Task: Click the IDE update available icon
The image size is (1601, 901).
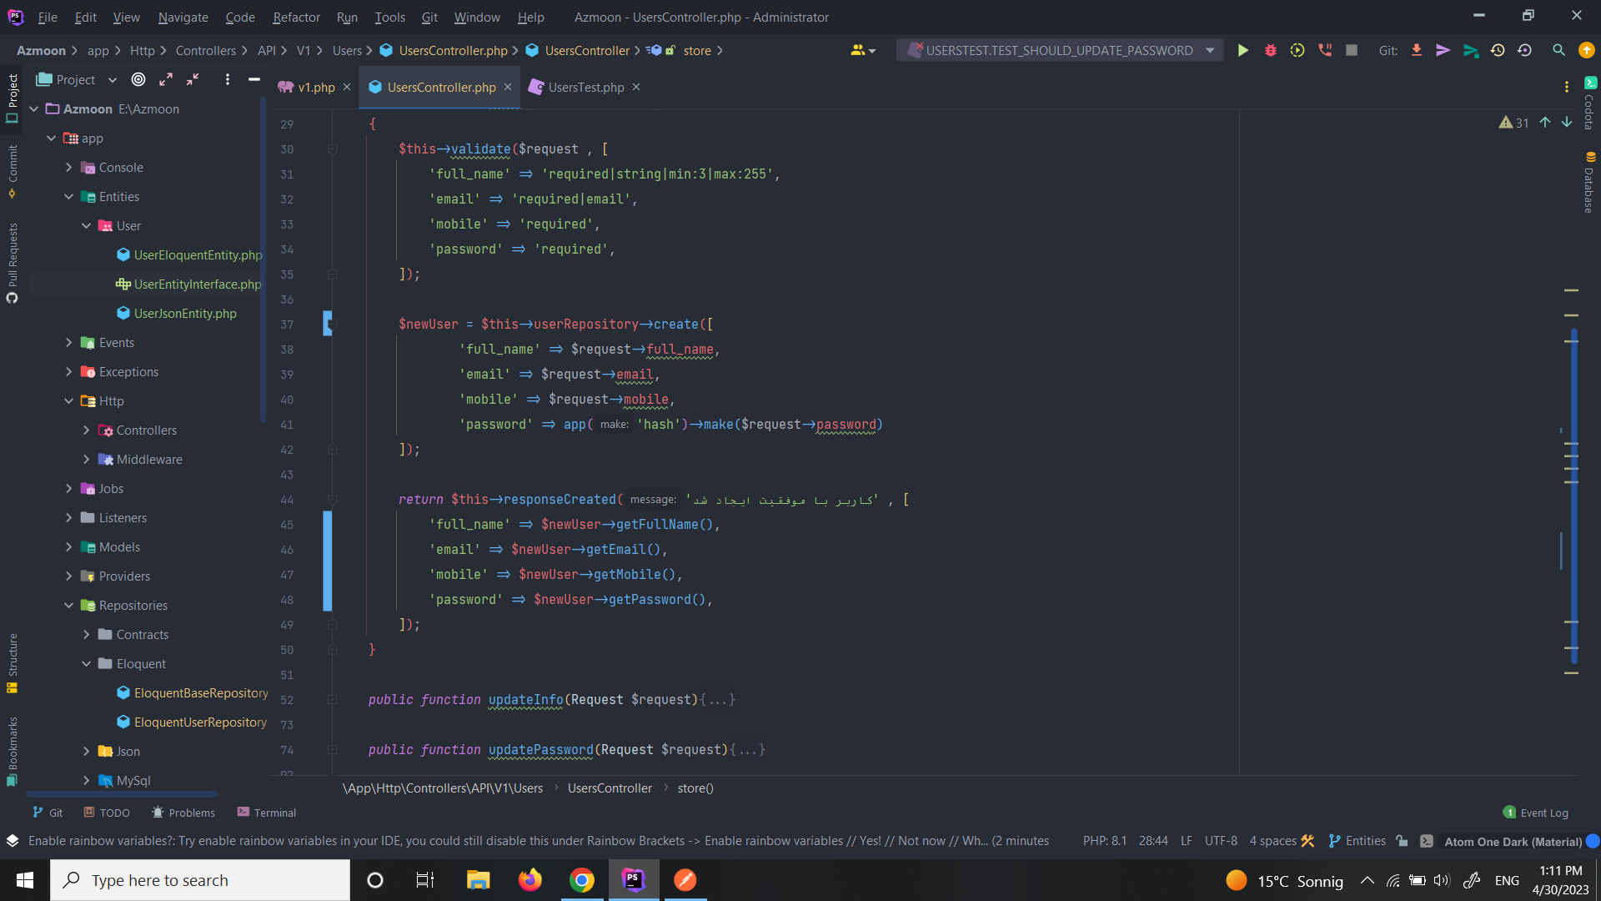Action: [1587, 51]
